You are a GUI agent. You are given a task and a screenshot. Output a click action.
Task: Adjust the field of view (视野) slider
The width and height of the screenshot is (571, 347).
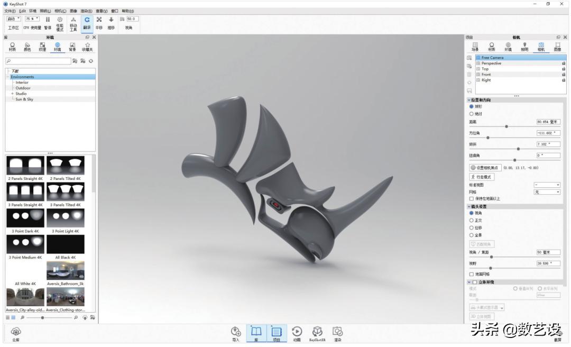(491, 268)
